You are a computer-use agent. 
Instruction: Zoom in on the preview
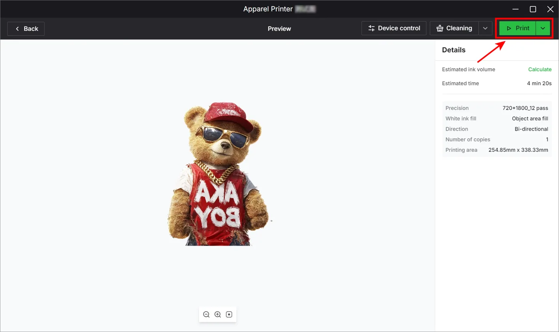coord(218,314)
